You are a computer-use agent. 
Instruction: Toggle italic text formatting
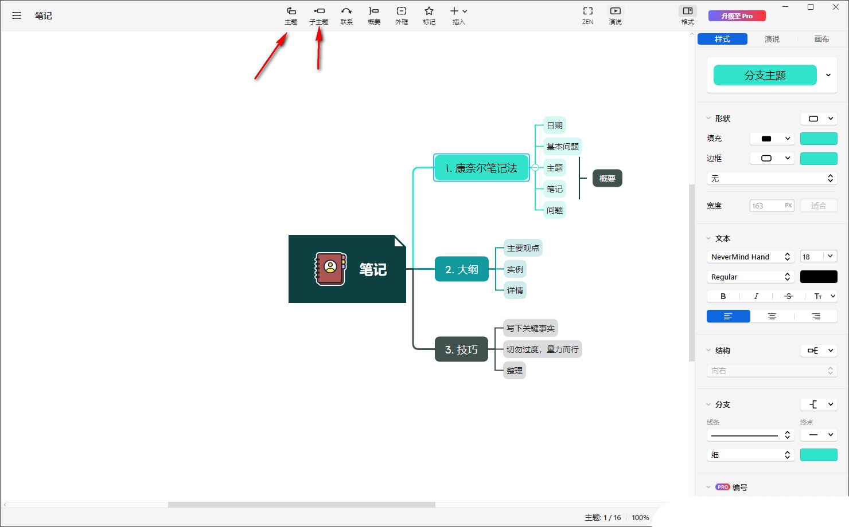pos(756,296)
